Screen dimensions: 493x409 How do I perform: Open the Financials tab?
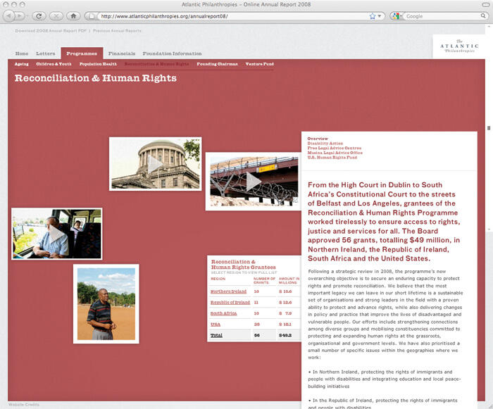122,54
